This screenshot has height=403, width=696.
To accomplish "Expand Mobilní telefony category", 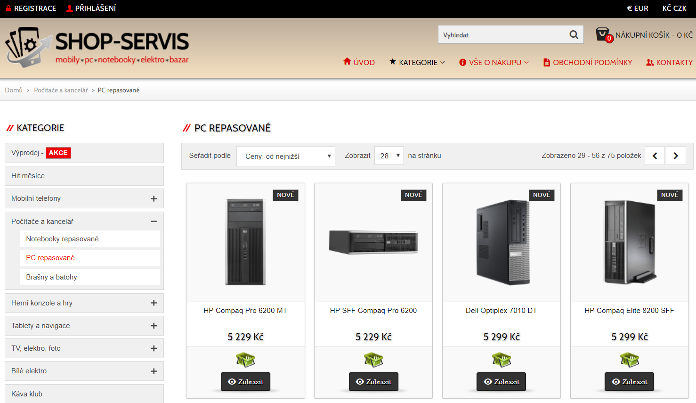I will click(154, 198).
